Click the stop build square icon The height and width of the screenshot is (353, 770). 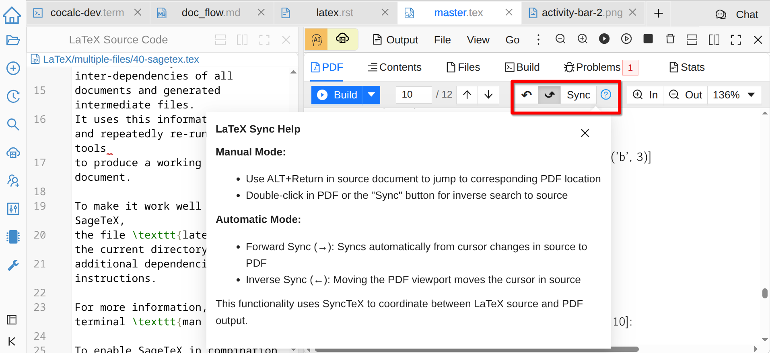648,39
